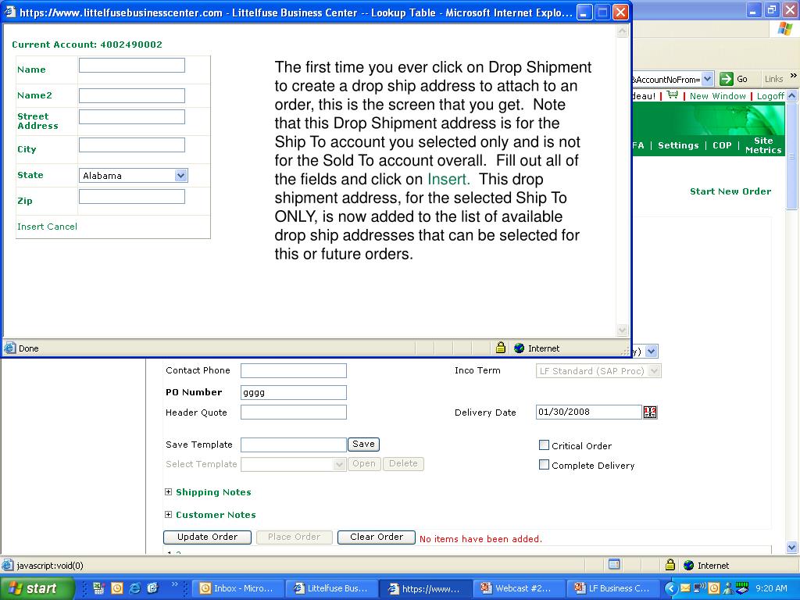Expand the quick launch chevron on taskbar
800x600 pixels.
point(175,584)
